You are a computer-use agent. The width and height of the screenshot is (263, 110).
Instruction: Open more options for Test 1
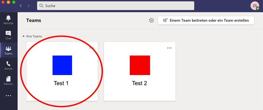tap(92, 48)
